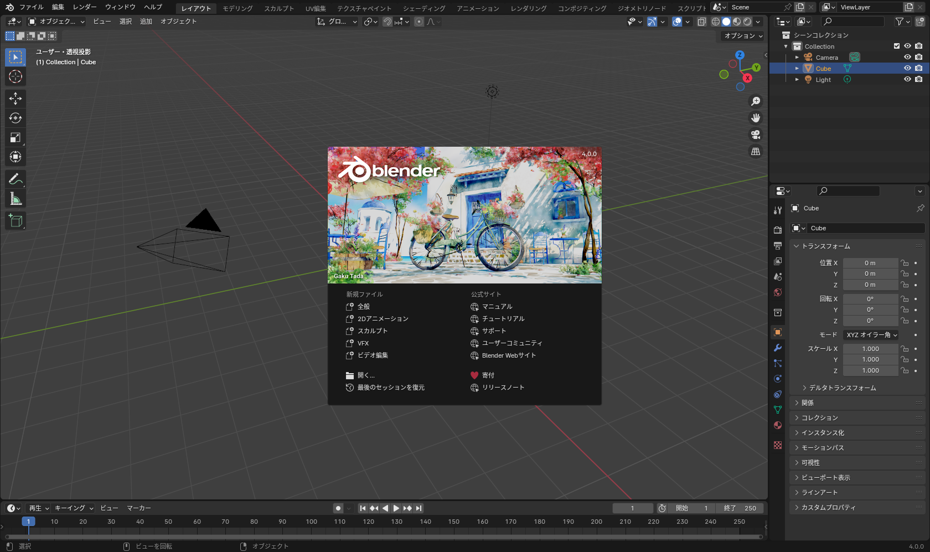Open Modifier properties with the wrench icon
Screen dimensions: 930x552
(777, 348)
